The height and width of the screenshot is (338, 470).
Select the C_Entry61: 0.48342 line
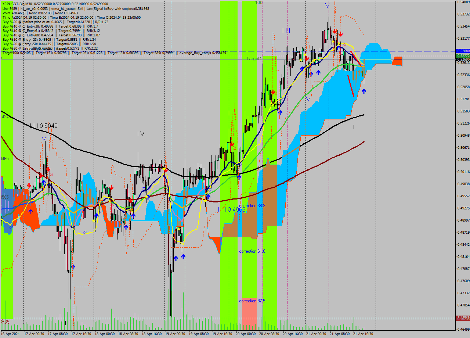[51, 30]
